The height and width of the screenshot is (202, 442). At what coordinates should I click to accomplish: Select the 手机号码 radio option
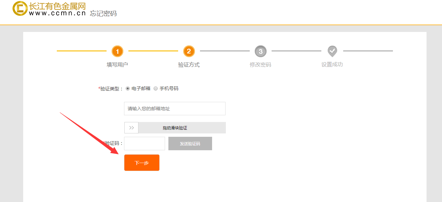[x=156, y=89]
